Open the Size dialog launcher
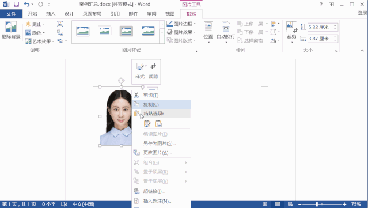Screen dimensions: 368x208 336,51
